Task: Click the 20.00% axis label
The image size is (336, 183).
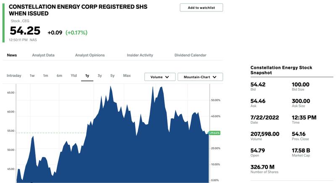Action: [215, 148]
